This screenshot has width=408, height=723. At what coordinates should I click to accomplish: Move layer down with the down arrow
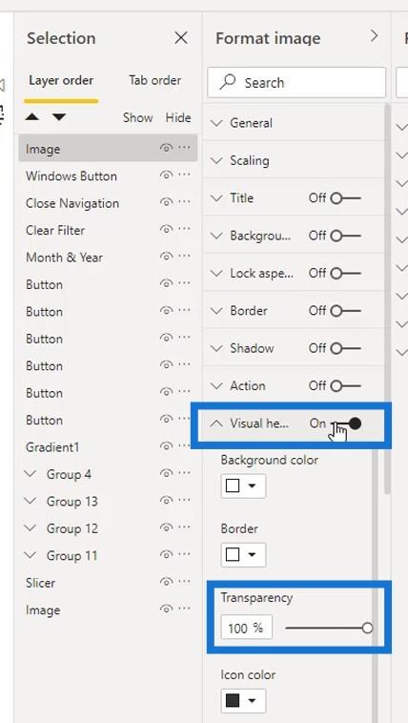(59, 117)
